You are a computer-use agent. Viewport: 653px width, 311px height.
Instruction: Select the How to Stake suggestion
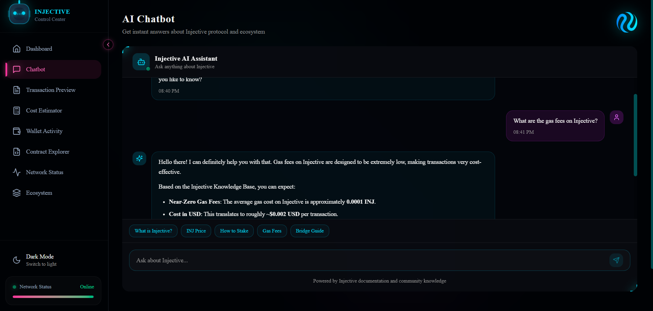click(x=234, y=231)
